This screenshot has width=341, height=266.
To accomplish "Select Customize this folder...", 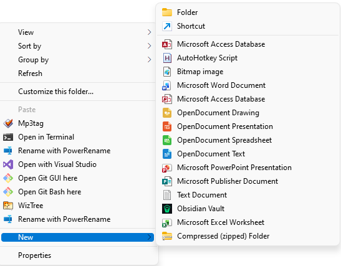I will tap(77, 92).
